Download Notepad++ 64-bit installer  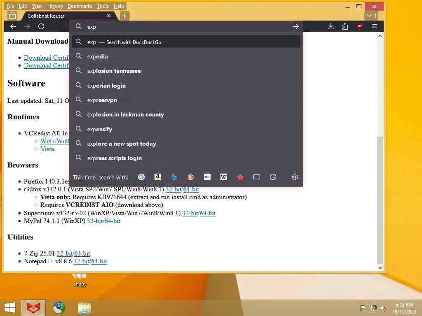click(99, 261)
